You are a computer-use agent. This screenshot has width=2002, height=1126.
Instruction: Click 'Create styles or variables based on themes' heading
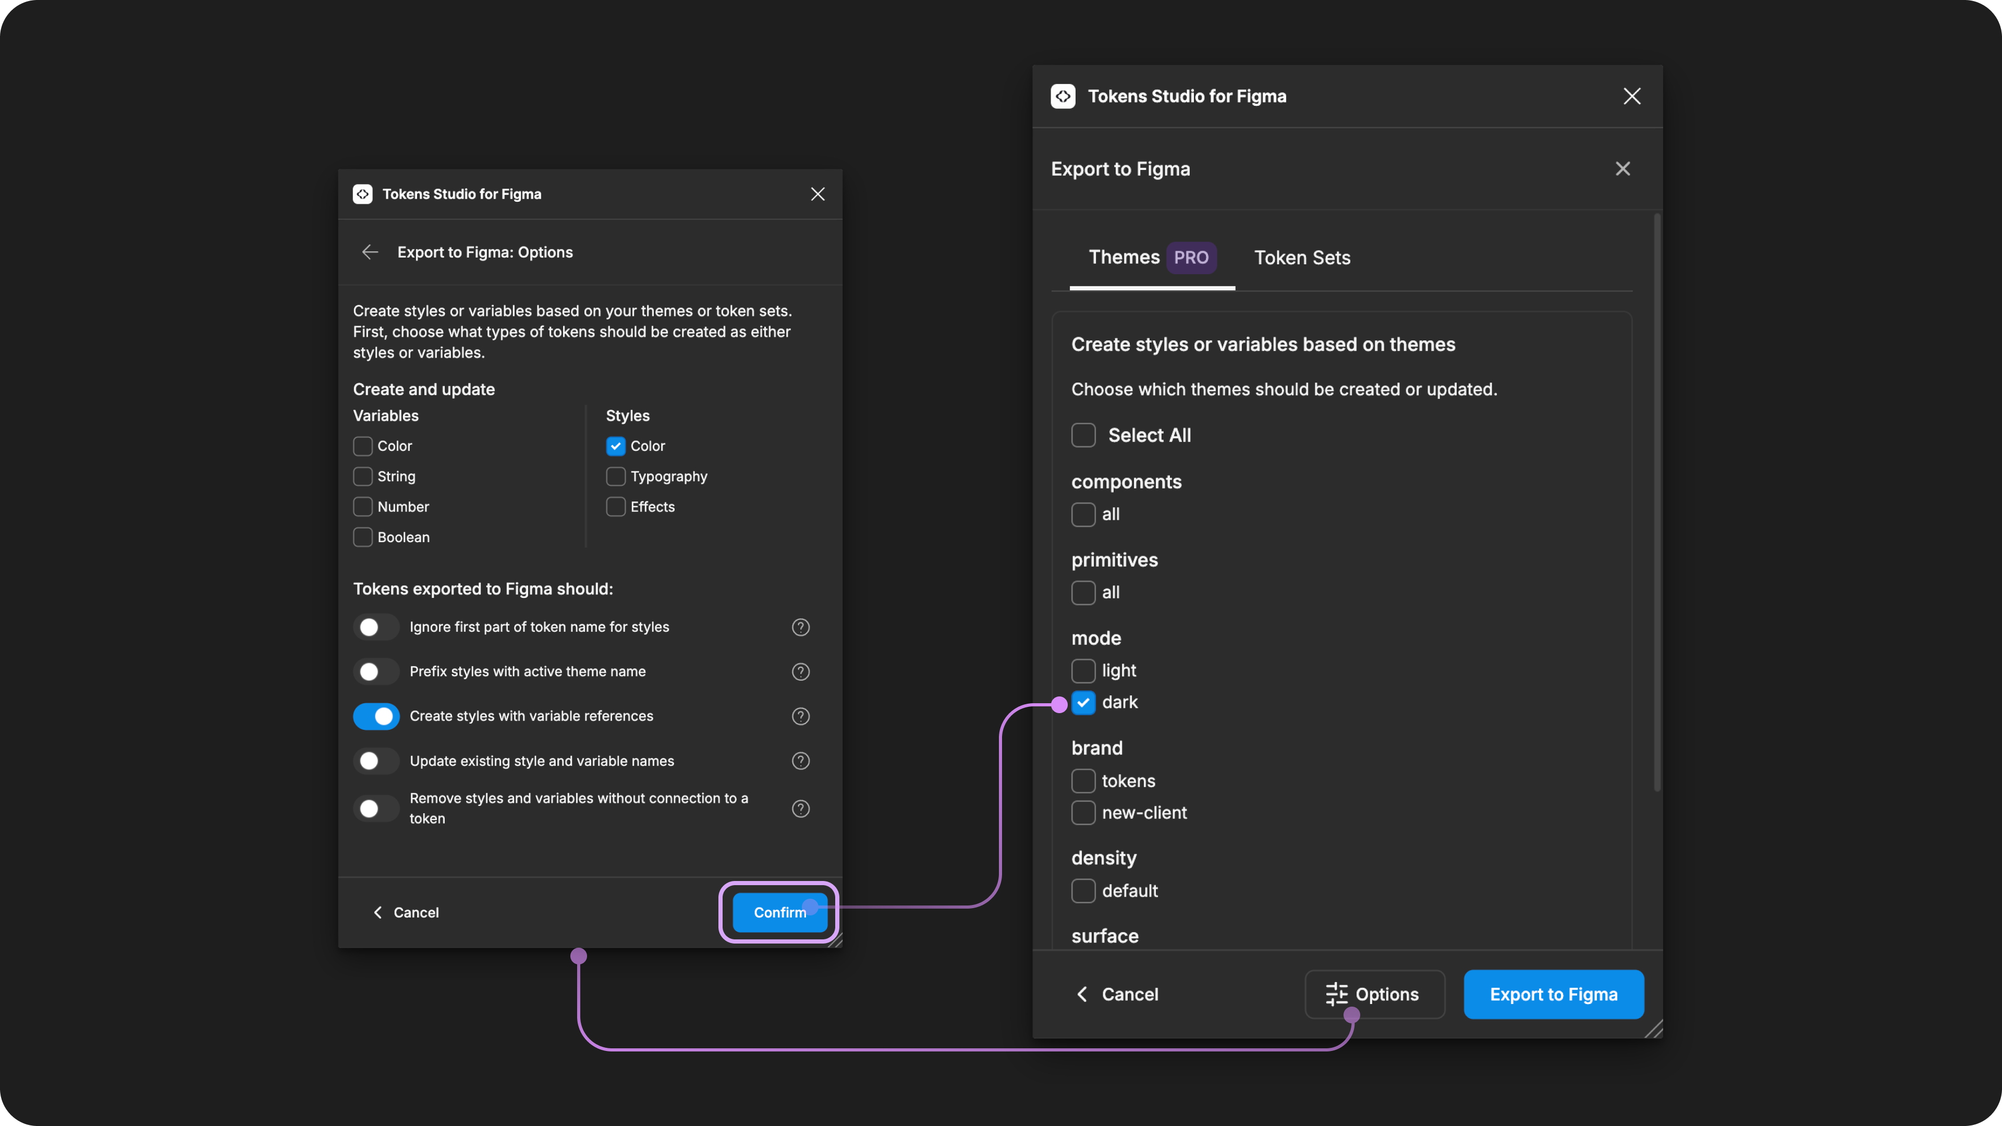(x=1263, y=344)
